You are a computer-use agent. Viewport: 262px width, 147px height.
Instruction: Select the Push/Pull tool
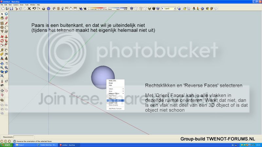6,37
